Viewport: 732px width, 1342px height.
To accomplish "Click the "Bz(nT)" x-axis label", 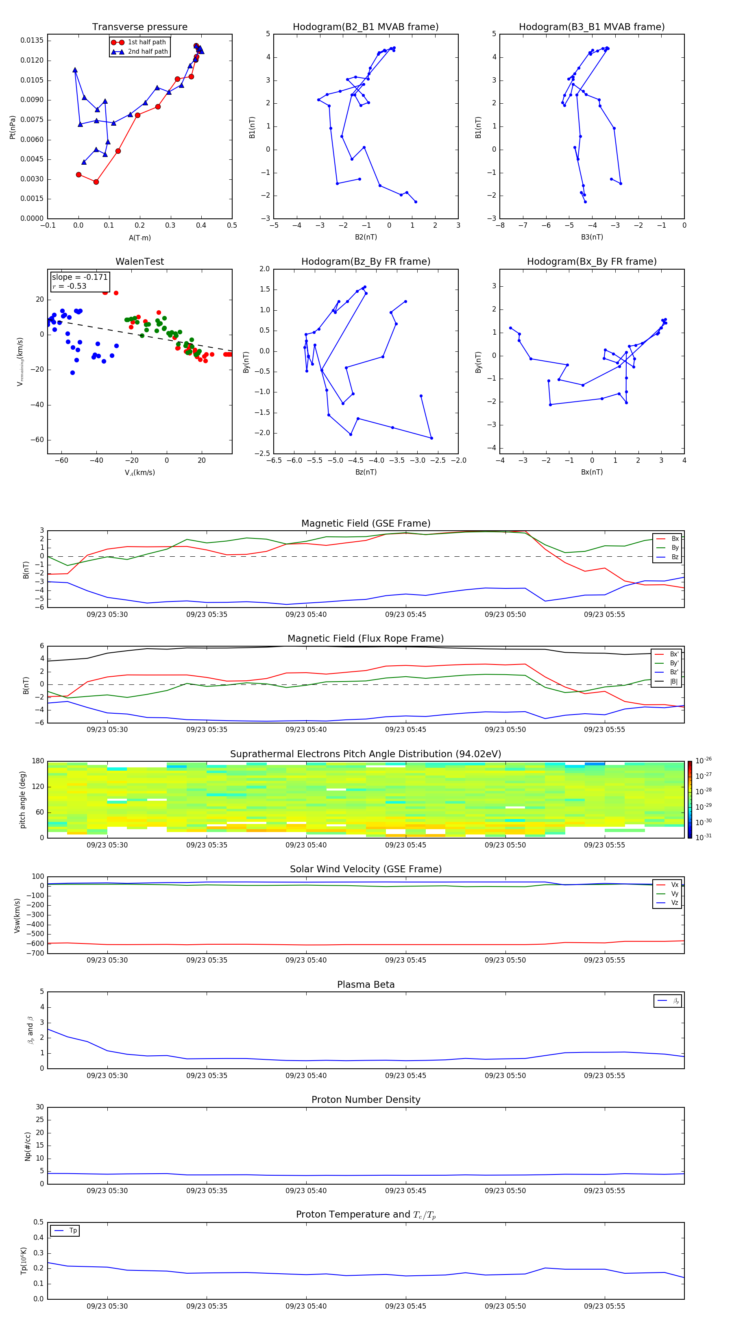I will tap(366, 472).
